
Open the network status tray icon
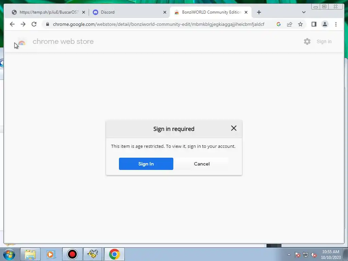(306, 255)
